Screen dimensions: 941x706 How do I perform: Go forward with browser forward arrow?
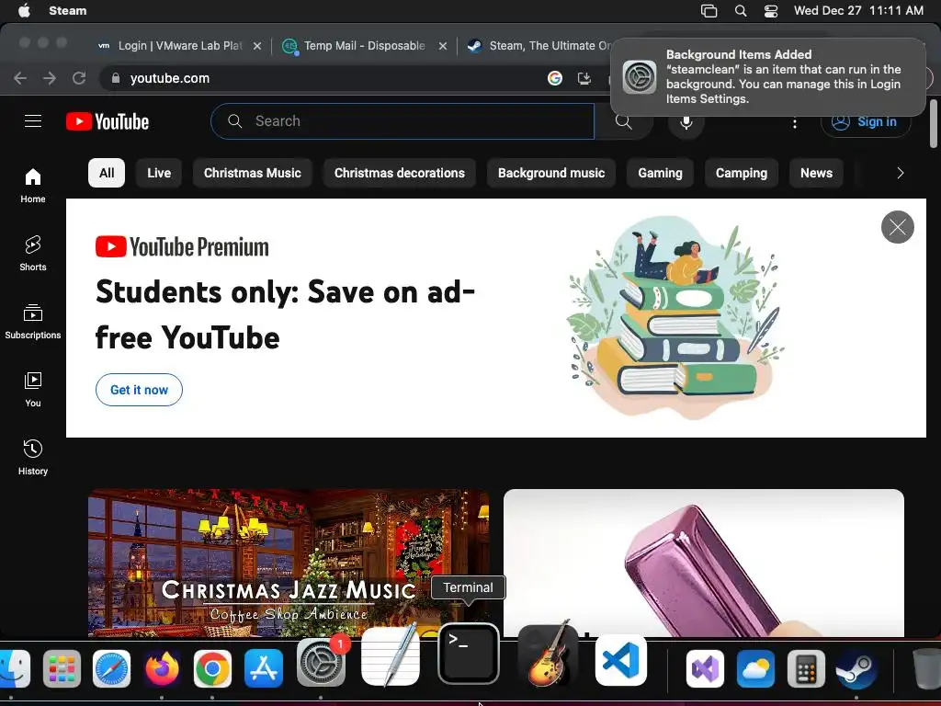pyautogui.click(x=50, y=78)
